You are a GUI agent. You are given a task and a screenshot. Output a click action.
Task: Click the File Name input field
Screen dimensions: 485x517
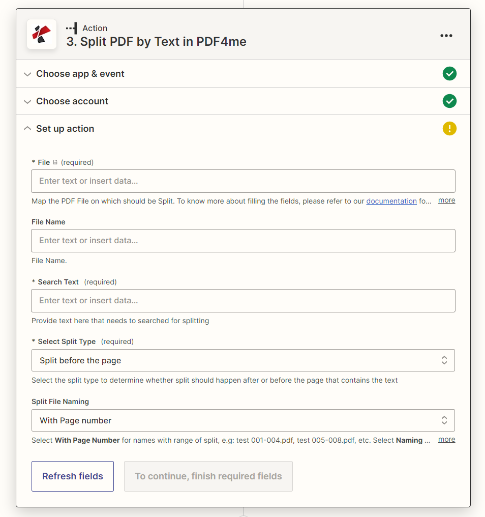click(x=243, y=241)
